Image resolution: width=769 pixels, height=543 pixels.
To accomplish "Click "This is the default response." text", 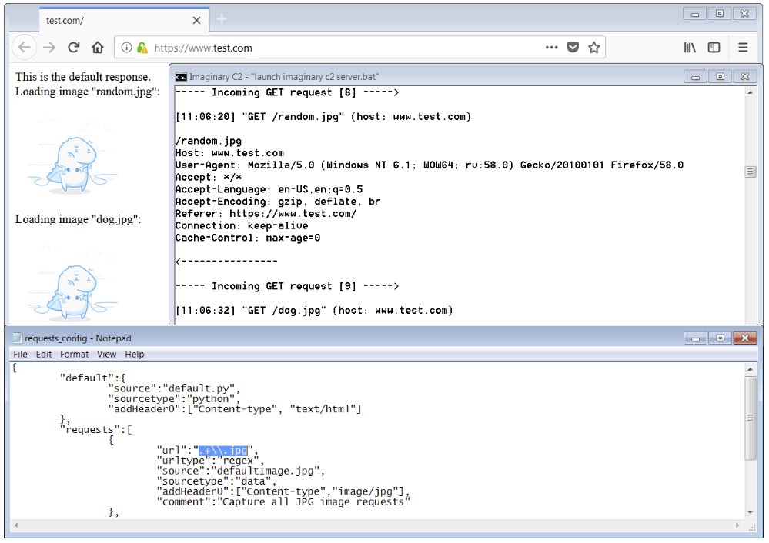I will tap(83, 77).
